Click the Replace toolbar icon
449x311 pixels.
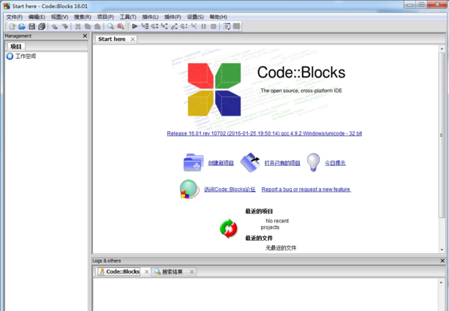pos(121,26)
